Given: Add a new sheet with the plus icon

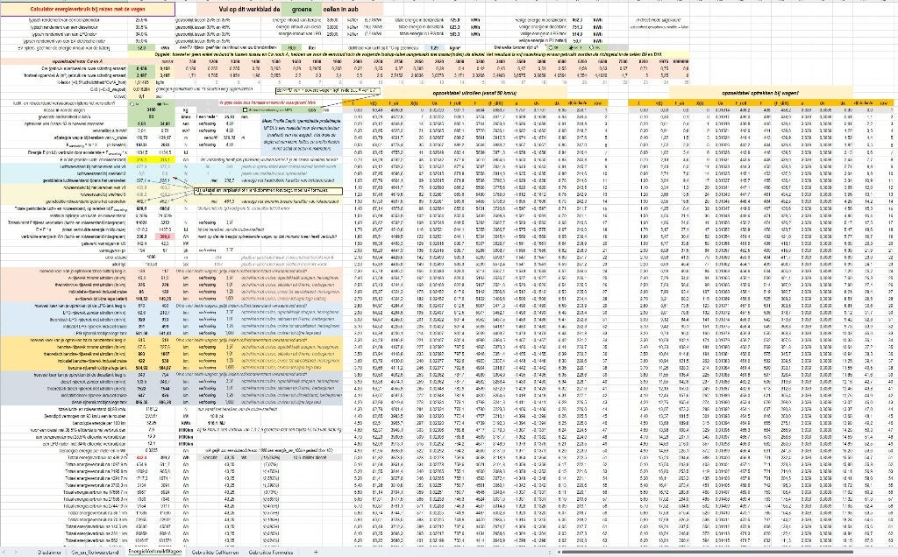Looking at the screenshot, I should (316, 553).
